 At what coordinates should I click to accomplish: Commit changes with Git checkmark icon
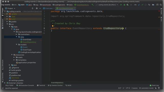click(x=142, y=5)
